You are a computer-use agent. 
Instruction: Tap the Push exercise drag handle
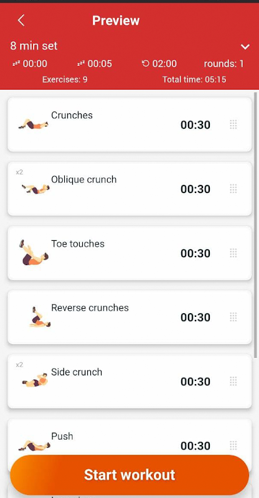(233, 445)
